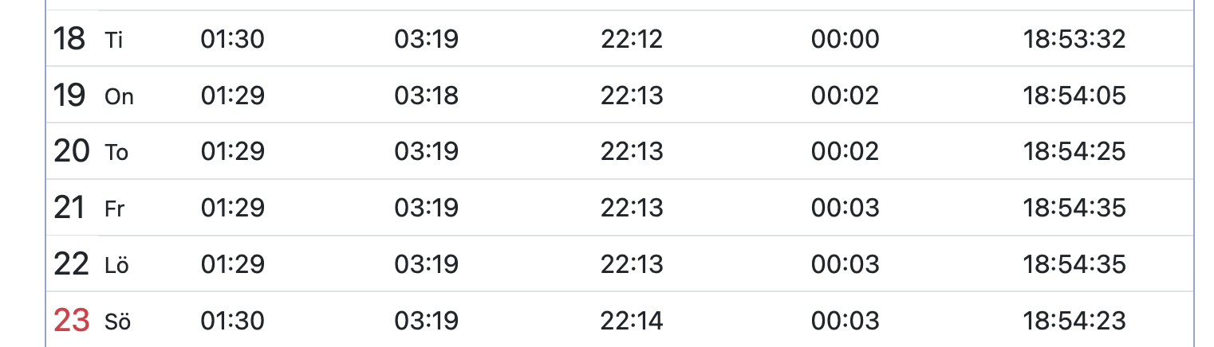Image resolution: width=1214 pixels, height=347 pixels.
Task: Click day number 18 in the table
Action: [69, 39]
